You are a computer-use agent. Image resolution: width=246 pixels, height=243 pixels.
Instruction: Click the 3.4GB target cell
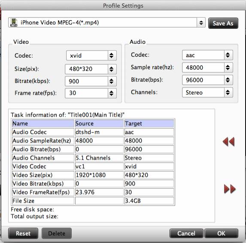149,201
